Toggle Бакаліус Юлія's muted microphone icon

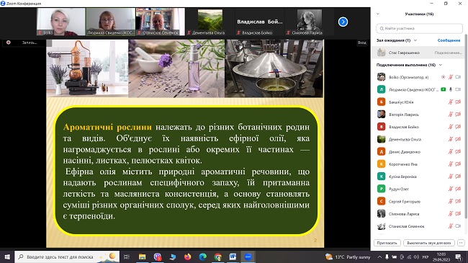coord(451,102)
